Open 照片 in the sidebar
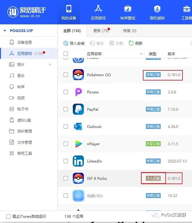Screen dimensions: 192x223 coord(29,64)
